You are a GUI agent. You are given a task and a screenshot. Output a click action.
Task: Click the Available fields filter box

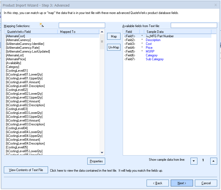(194, 25)
